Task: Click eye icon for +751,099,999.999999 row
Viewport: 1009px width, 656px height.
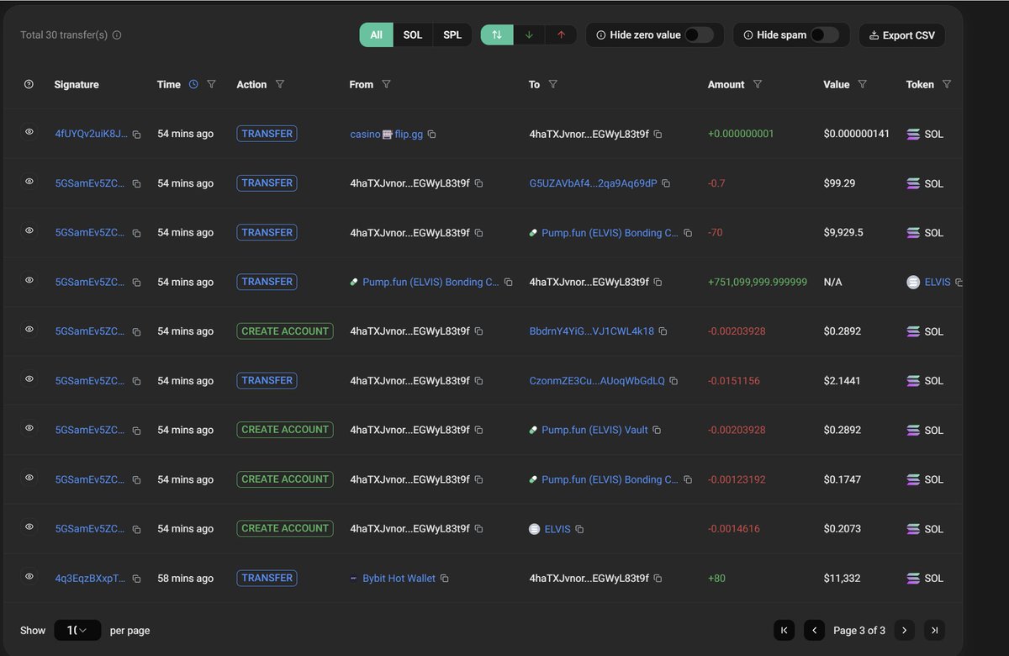Action: click(x=29, y=280)
